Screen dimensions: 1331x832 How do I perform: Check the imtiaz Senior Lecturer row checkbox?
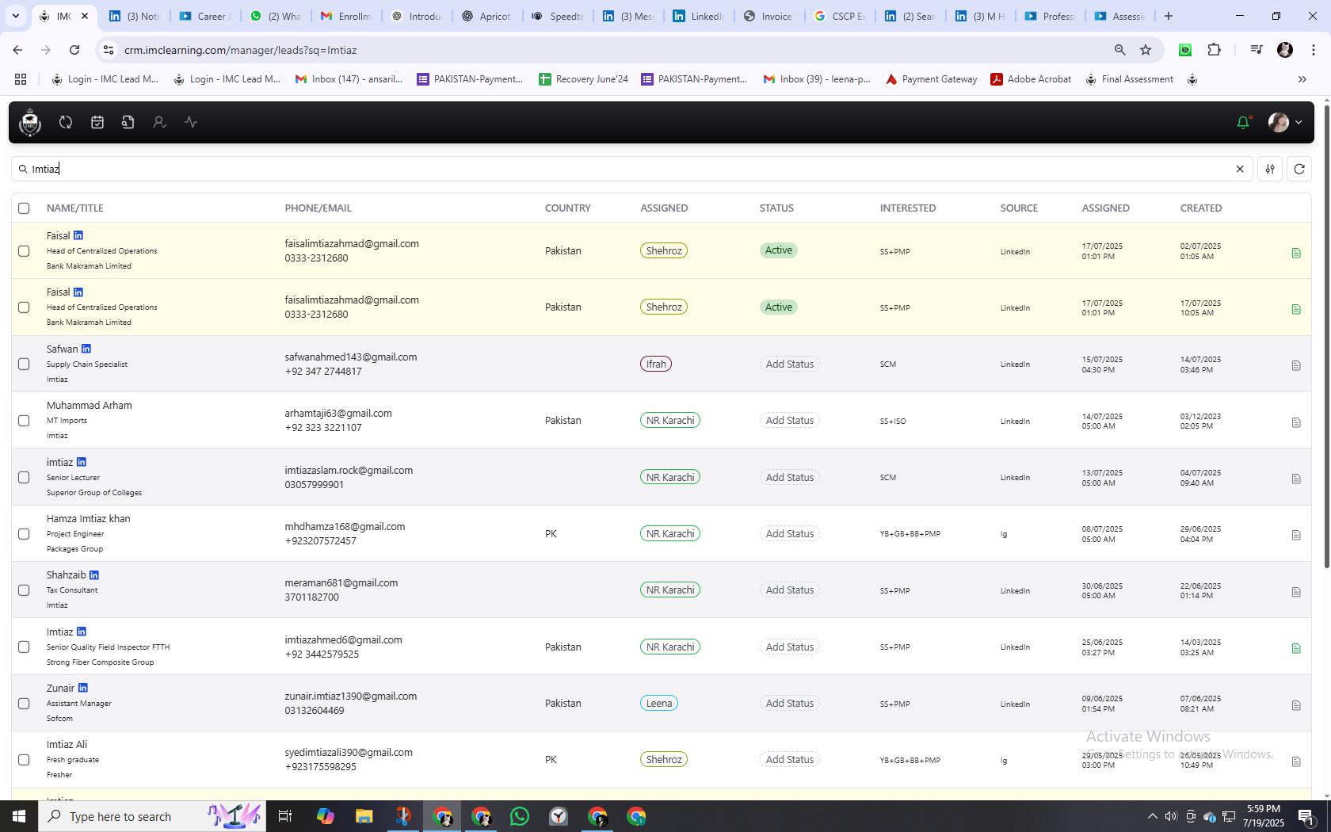tap(24, 477)
